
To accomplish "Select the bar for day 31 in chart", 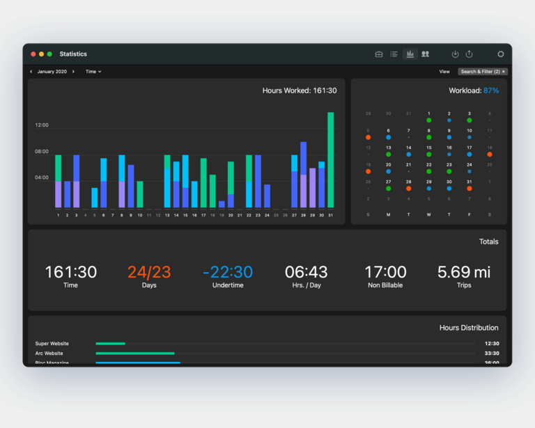I will 331,160.
